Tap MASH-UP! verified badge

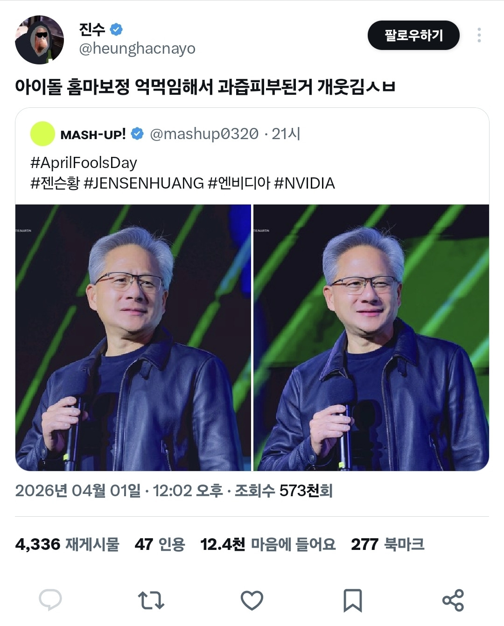click(x=137, y=134)
